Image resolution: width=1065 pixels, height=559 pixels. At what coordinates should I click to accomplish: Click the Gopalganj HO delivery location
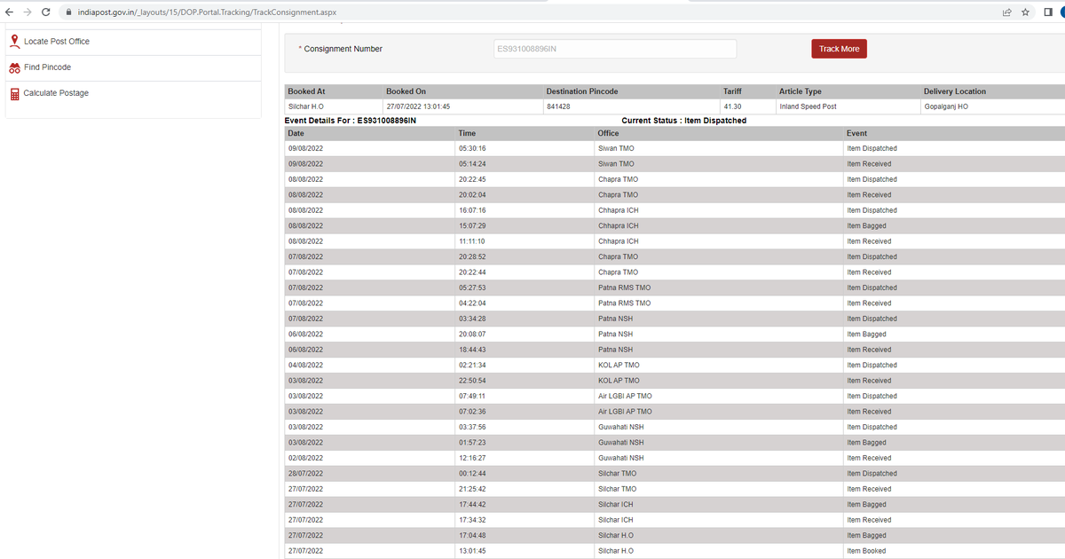946,106
